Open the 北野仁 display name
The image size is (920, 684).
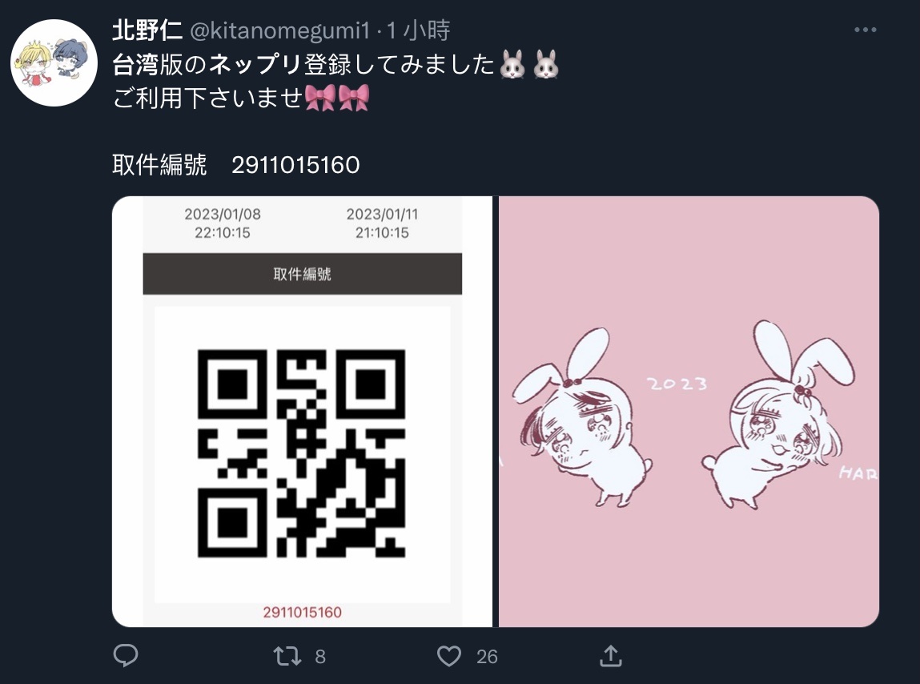click(x=147, y=30)
